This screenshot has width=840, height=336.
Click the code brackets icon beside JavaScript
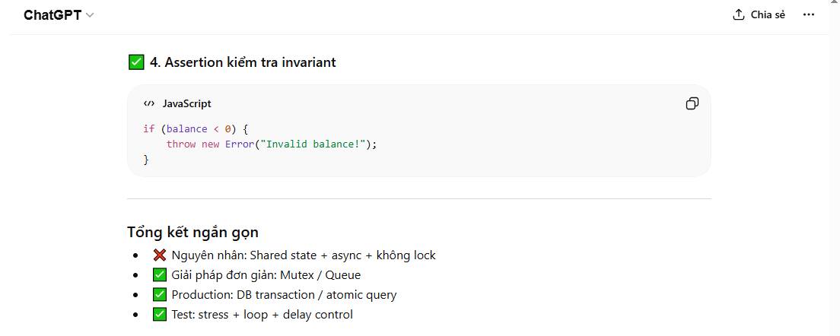pyautogui.click(x=149, y=103)
